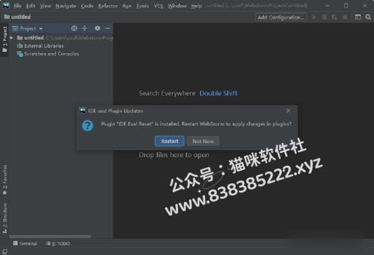
Task: Click the Search Everywhere magnifier icon
Action: pyautogui.click(x=368, y=17)
